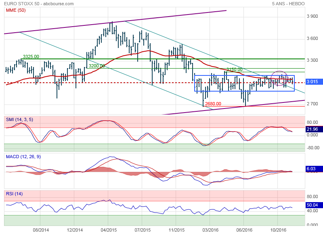323x234 pixels.
Task: Select the RSI (14) indicator label
Action: pos(14,194)
